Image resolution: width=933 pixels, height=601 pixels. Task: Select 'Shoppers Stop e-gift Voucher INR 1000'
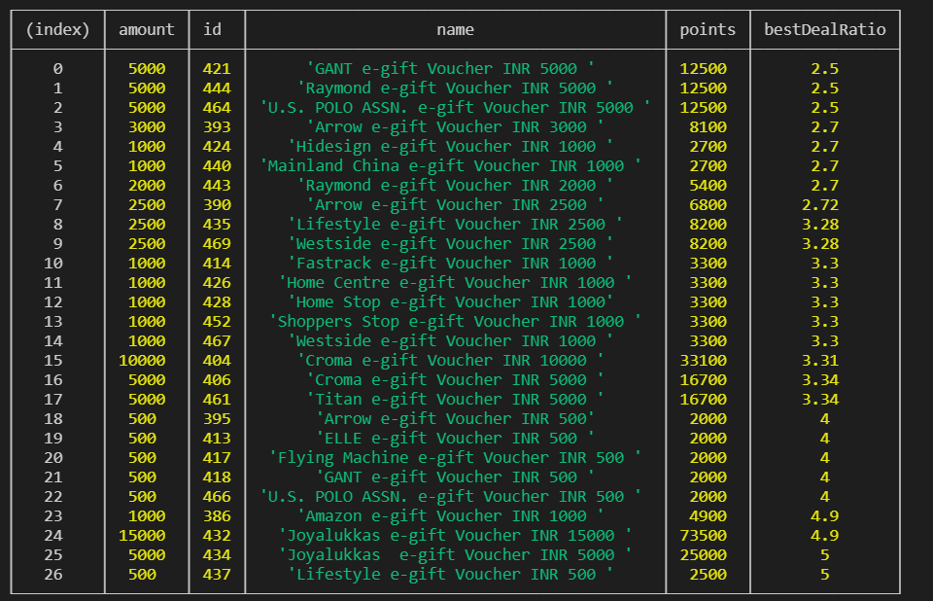(455, 322)
